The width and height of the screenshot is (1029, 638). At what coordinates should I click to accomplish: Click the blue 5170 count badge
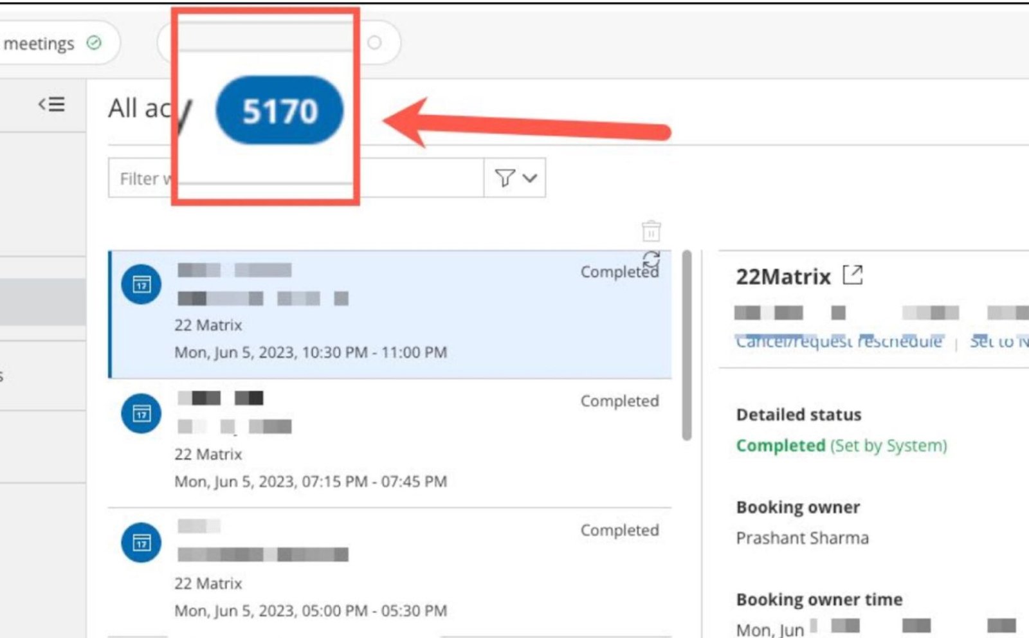279,111
